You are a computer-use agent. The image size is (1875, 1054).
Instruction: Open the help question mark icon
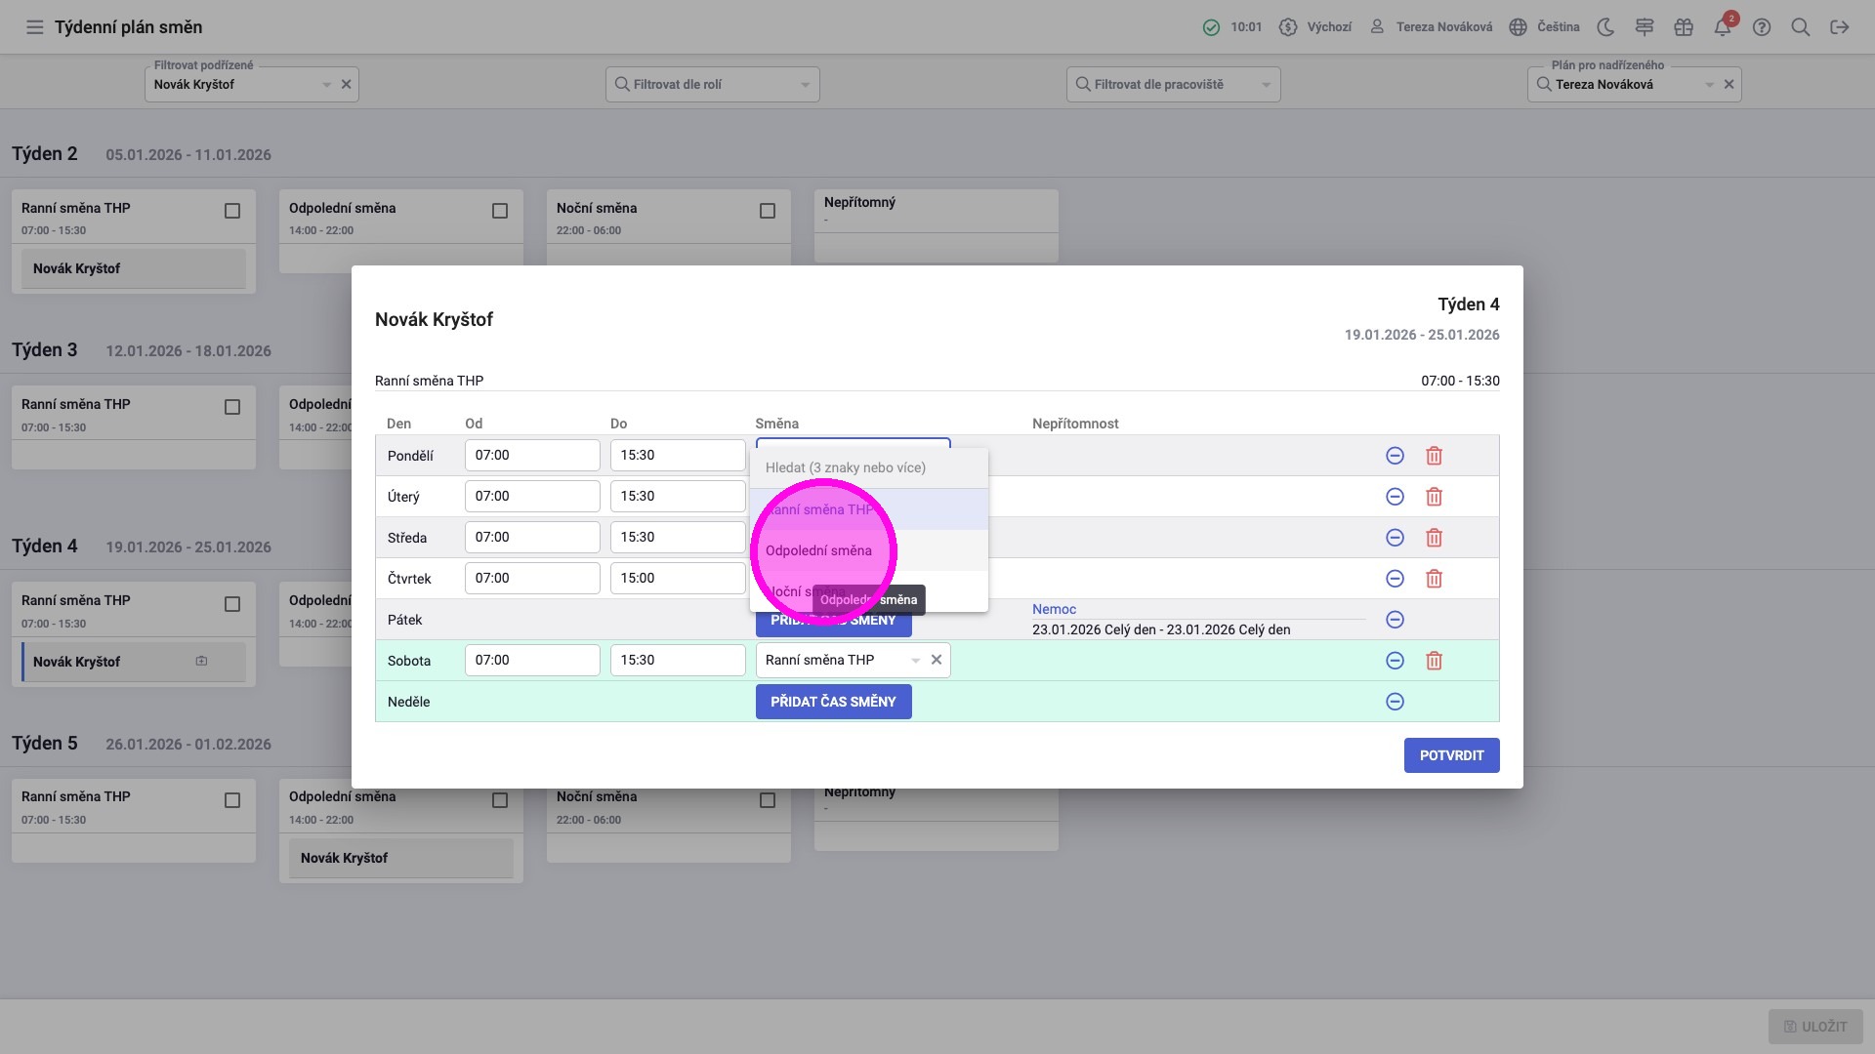pyautogui.click(x=1761, y=27)
